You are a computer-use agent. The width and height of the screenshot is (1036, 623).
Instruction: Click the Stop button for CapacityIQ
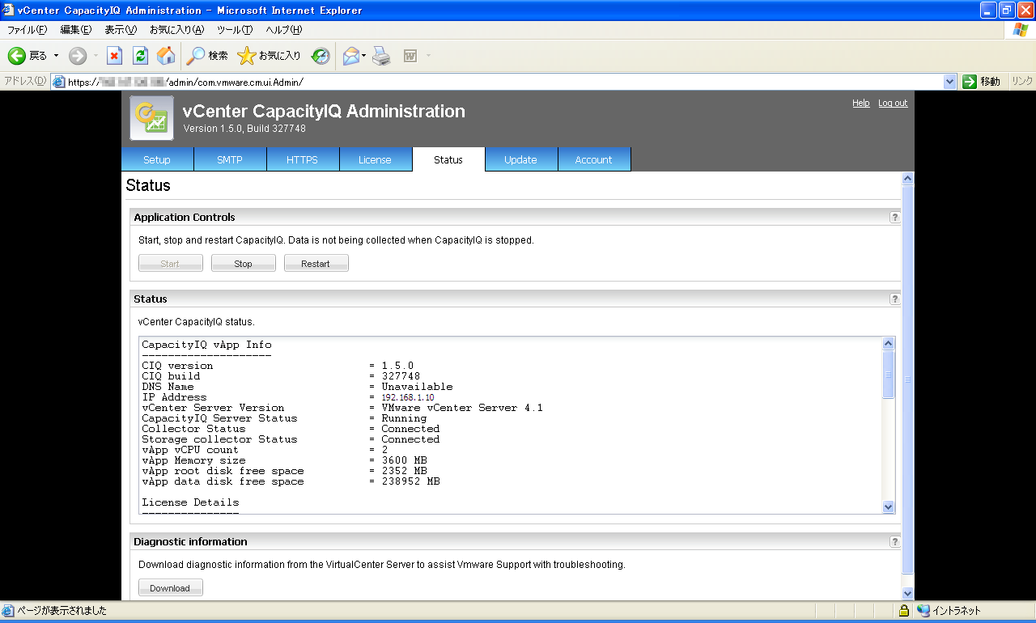(244, 264)
